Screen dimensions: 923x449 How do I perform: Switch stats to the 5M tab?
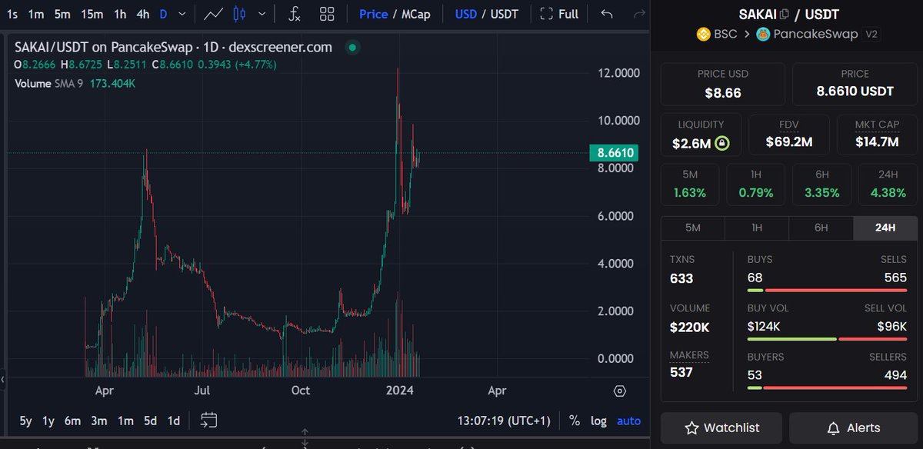[x=693, y=228]
